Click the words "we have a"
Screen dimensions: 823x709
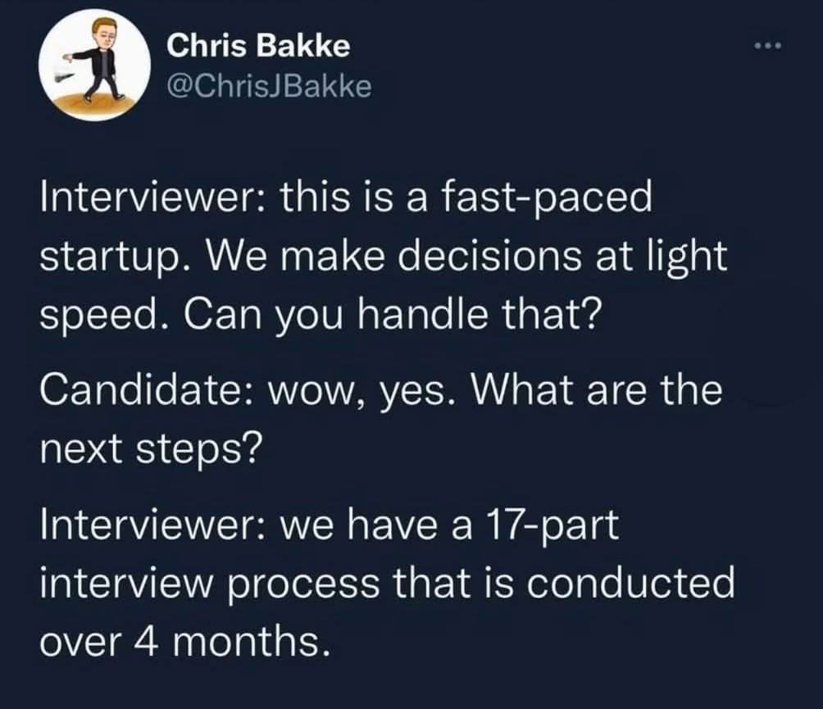point(382,524)
